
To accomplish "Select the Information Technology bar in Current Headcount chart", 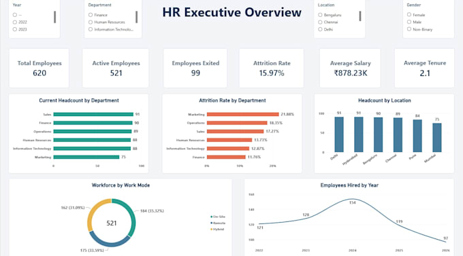I will [x=92, y=149].
